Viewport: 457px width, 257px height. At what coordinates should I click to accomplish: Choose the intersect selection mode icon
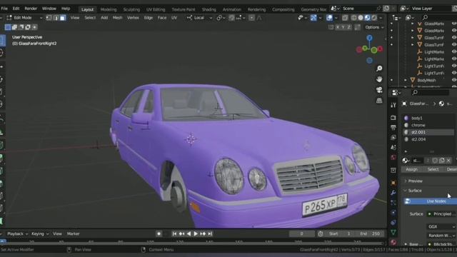(34, 27)
